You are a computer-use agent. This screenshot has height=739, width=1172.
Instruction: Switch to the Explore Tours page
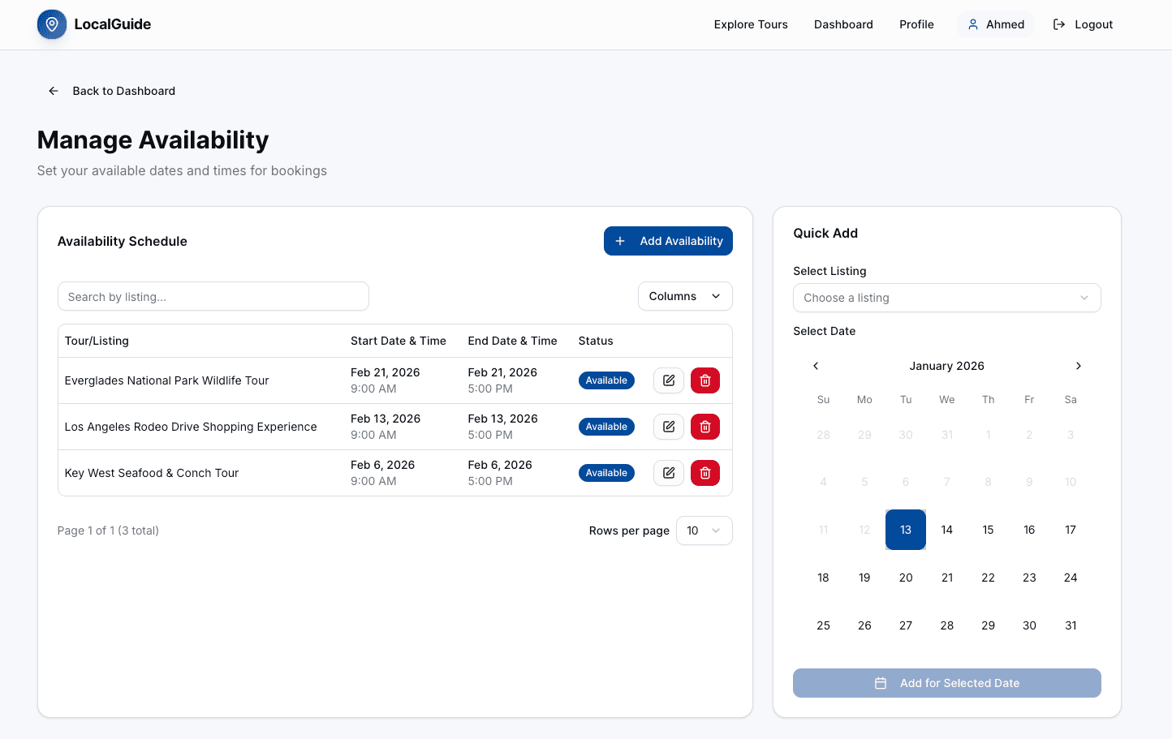click(750, 24)
